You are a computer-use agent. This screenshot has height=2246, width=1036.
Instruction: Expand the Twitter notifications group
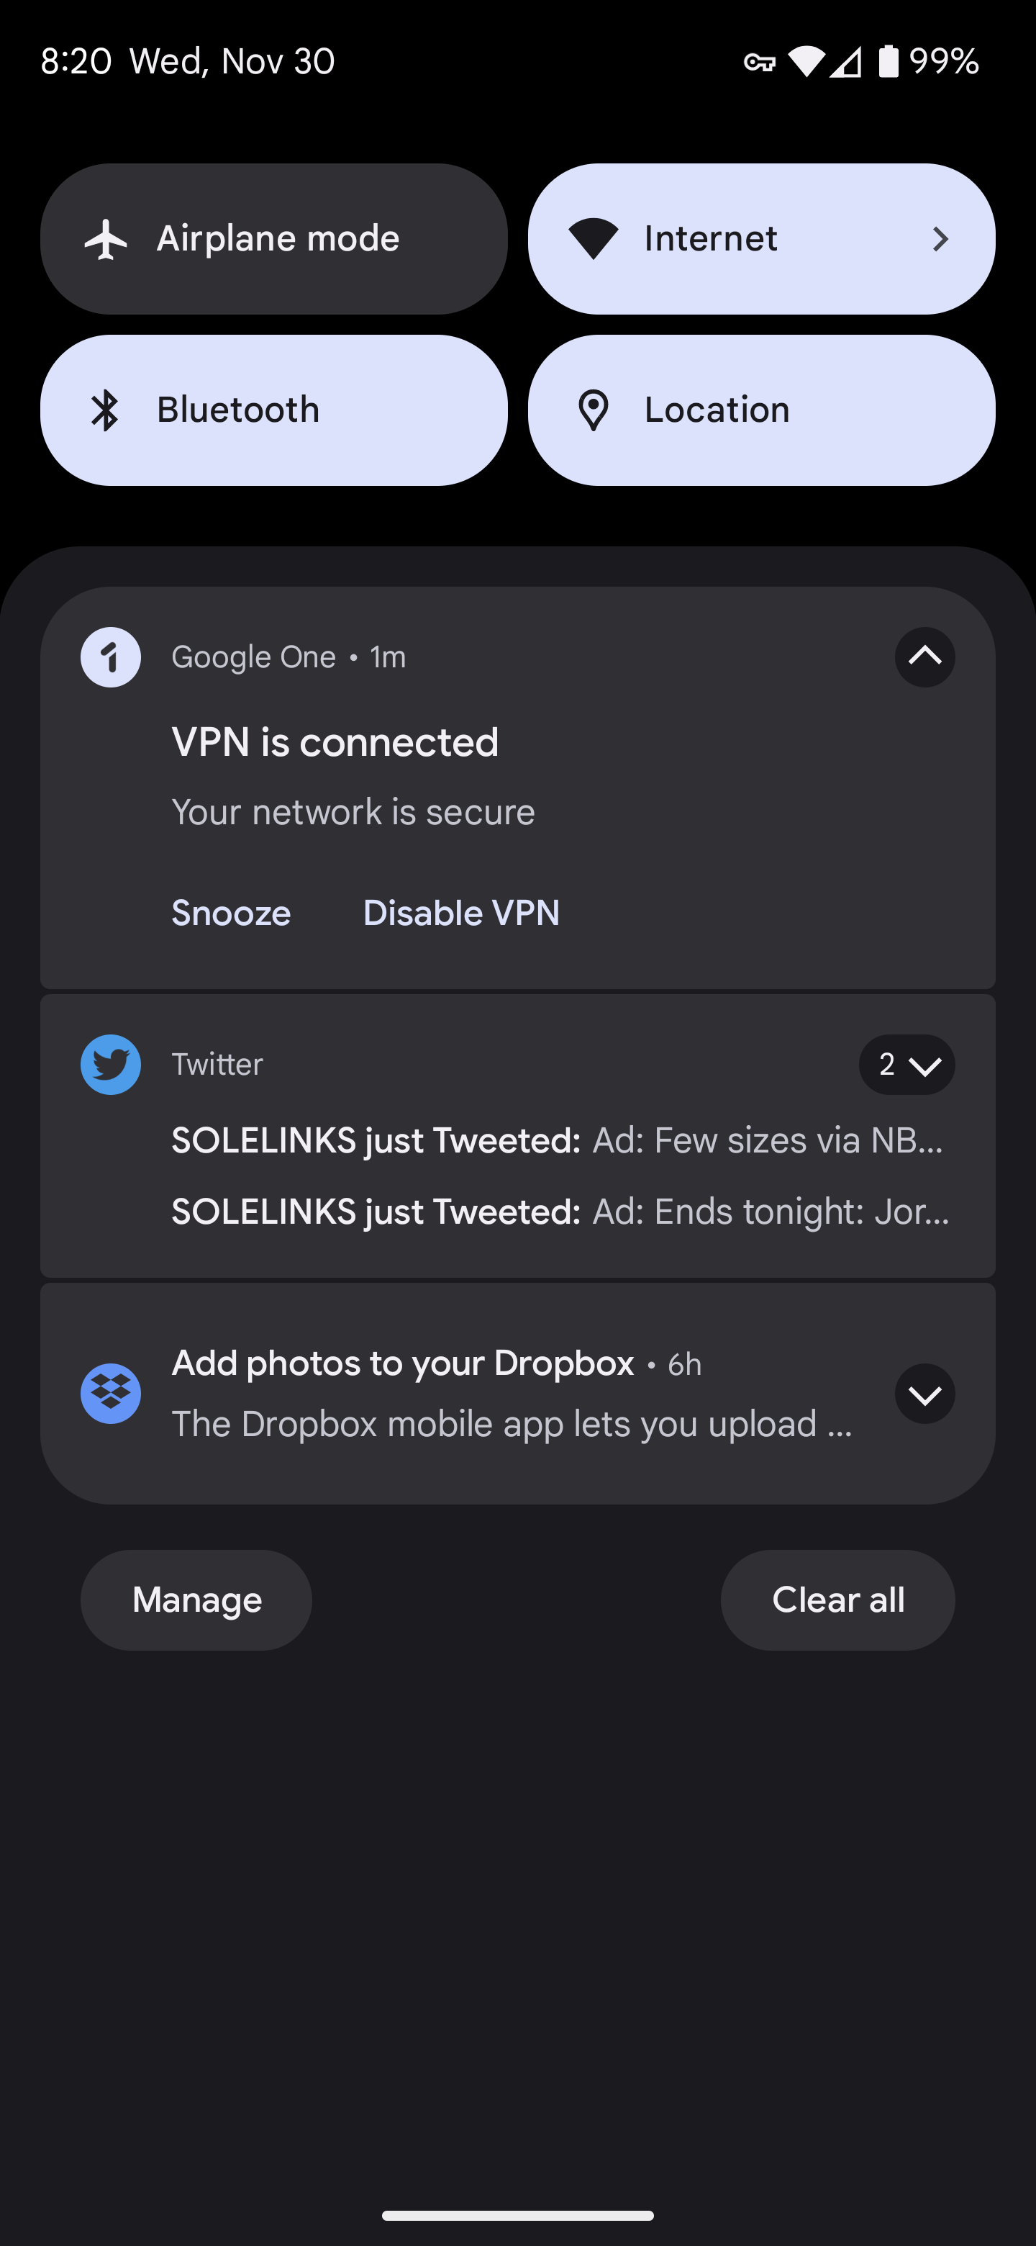(907, 1065)
